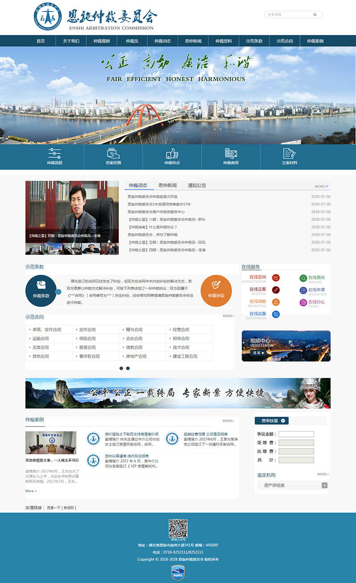Open the 关于我们 menu item
Screen dimensions: 356x583
click(x=71, y=41)
